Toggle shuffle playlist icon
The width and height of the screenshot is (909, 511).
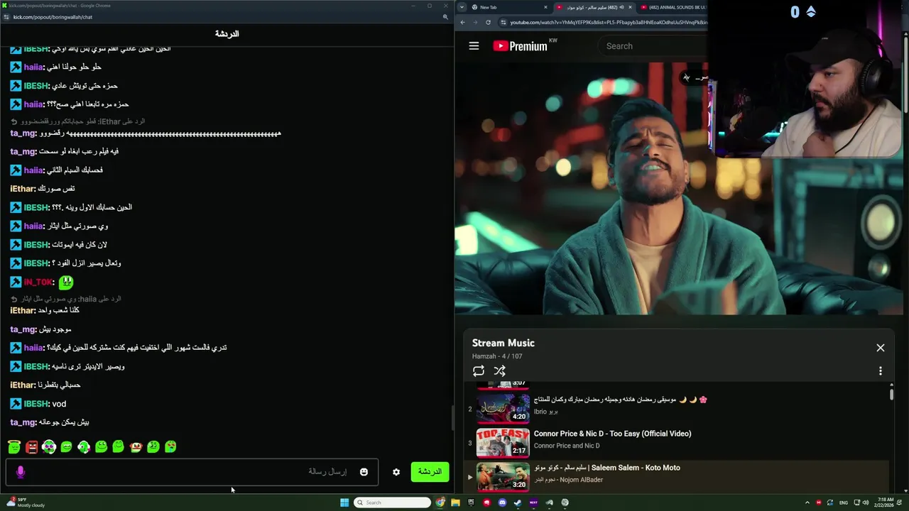[x=500, y=371]
